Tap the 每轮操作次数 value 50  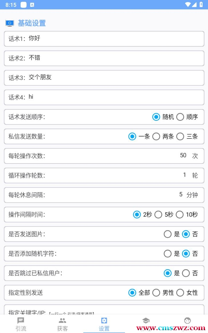click(x=183, y=155)
